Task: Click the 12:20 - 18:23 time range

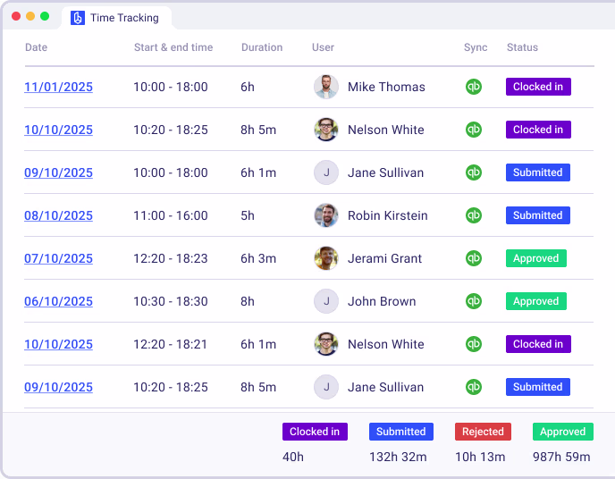Action: 171,258
